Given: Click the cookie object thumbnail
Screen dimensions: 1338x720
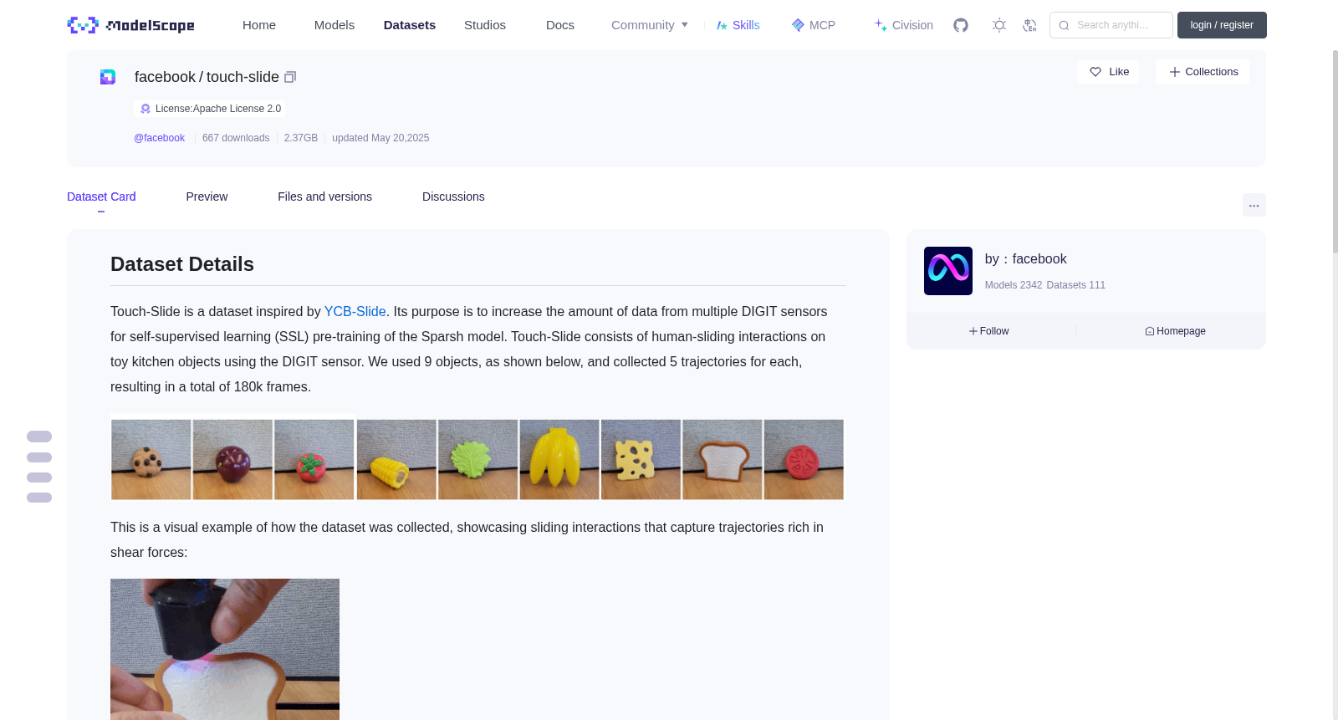Looking at the screenshot, I should [x=151, y=460].
